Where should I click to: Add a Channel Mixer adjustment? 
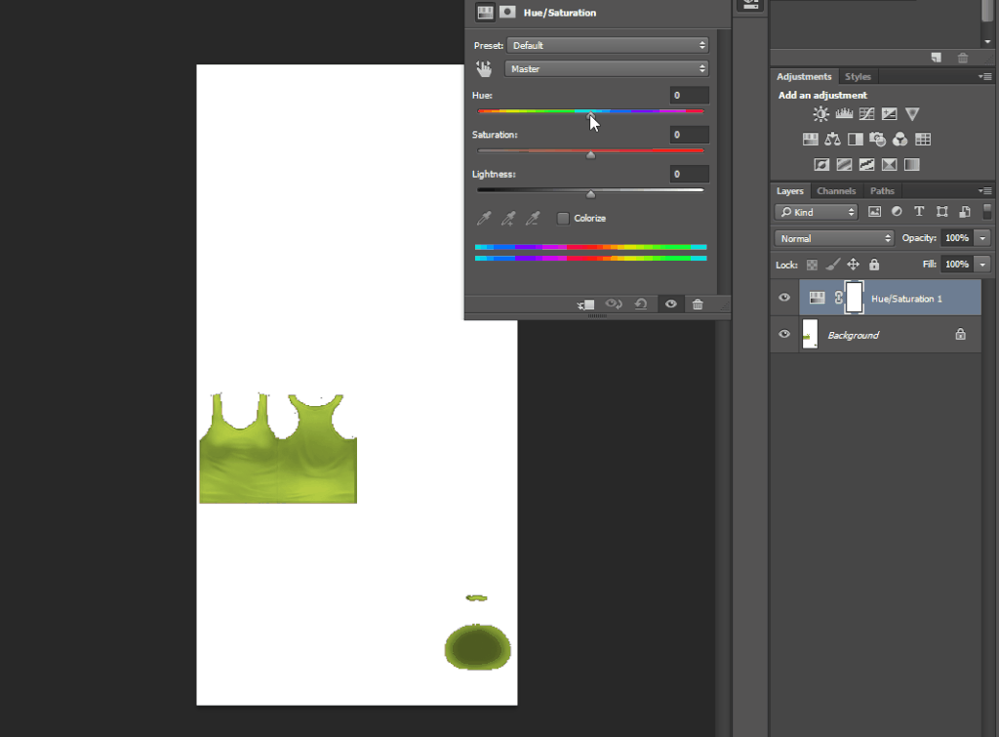(x=899, y=139)
